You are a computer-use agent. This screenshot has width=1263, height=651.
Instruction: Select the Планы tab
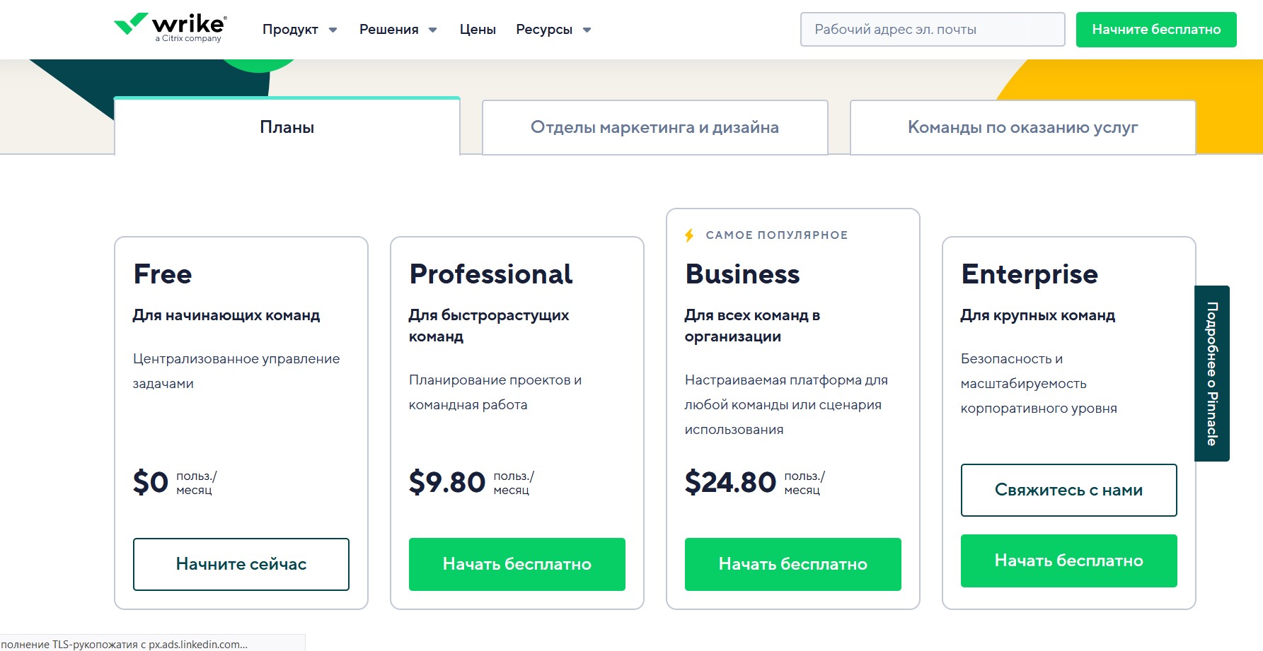pos(287,127)
